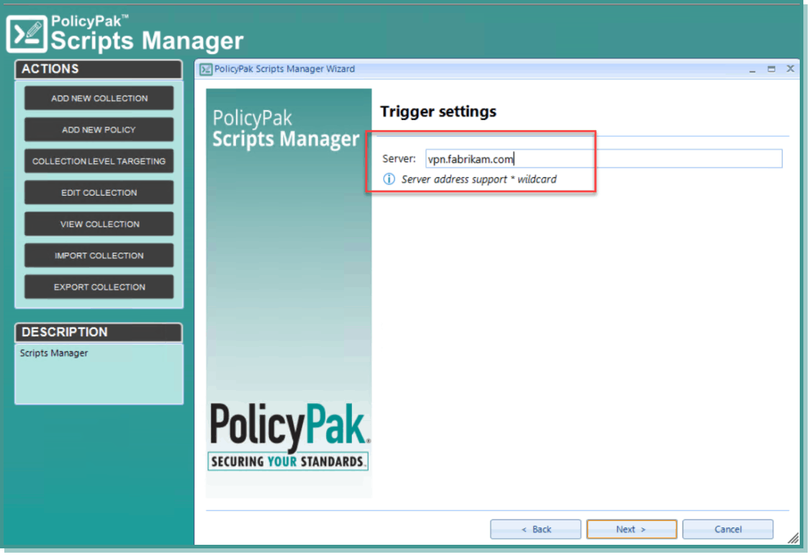Screen dimensions: 812x557
Task: Proceed with the Next button
Action: click(631, 530)
